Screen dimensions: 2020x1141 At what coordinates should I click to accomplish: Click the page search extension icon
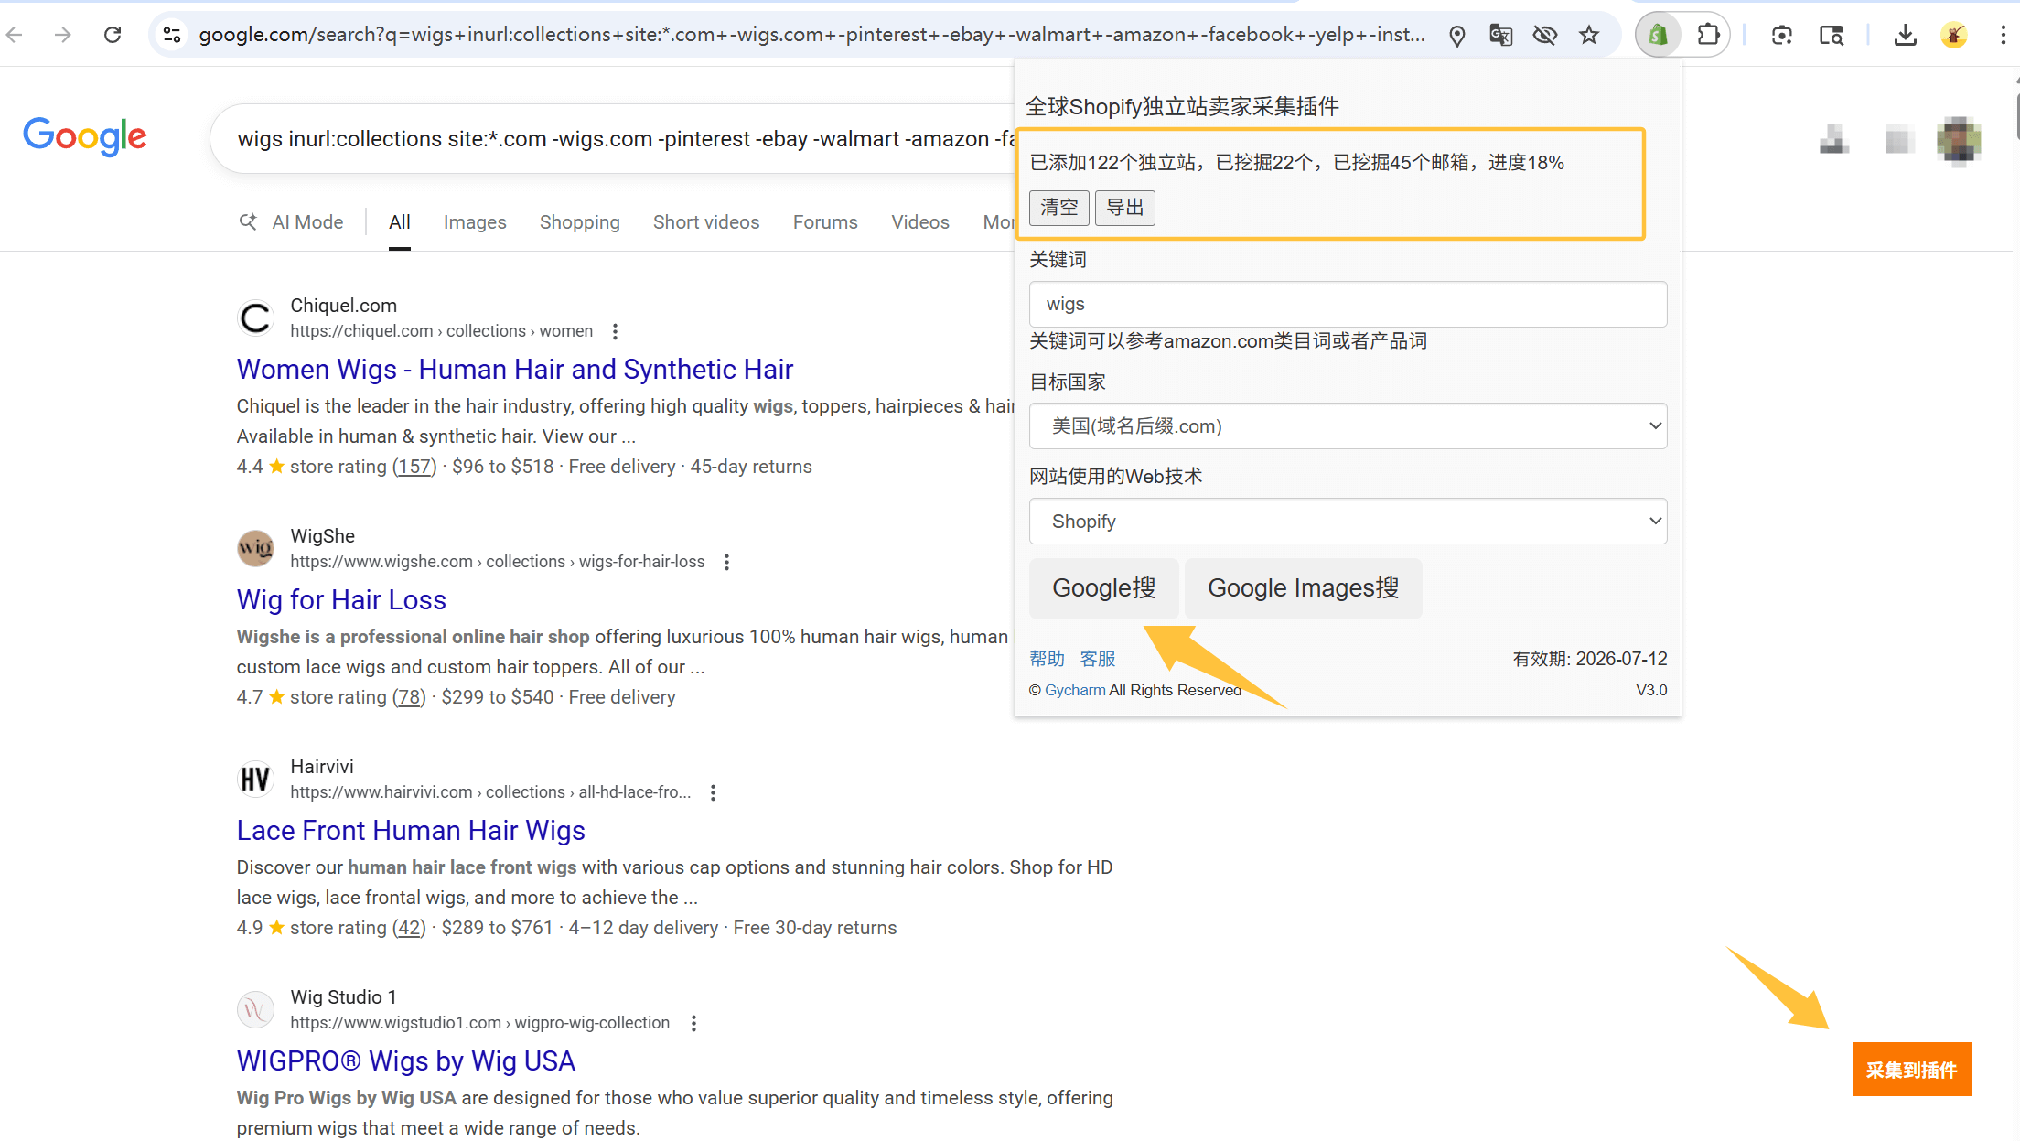coord(1832,35)
